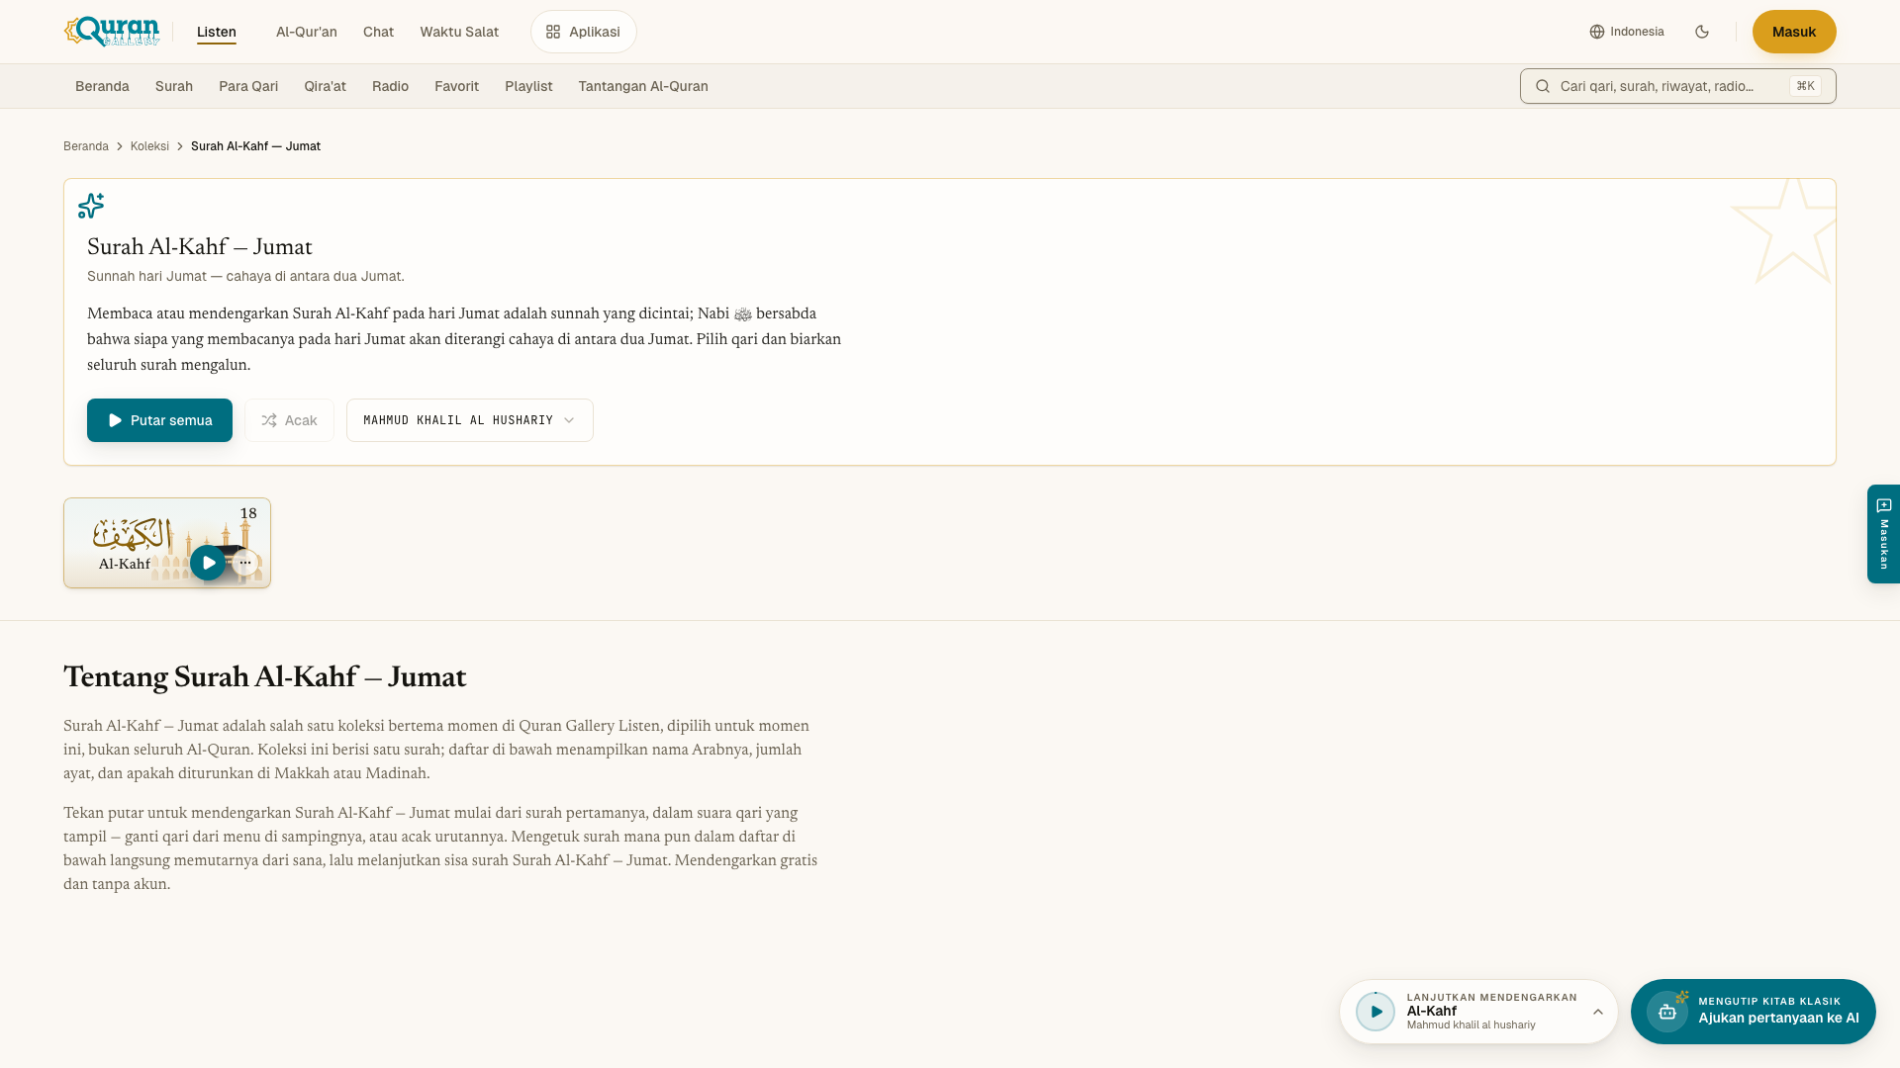Open the Indonesia language selector

[1627, 32]
